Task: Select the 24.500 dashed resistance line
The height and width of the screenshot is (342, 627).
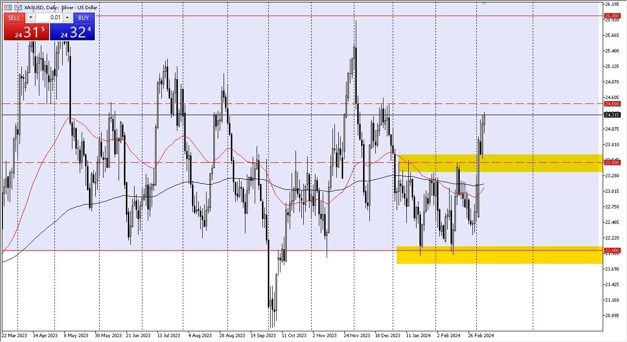Action: (x=292, y=103)
